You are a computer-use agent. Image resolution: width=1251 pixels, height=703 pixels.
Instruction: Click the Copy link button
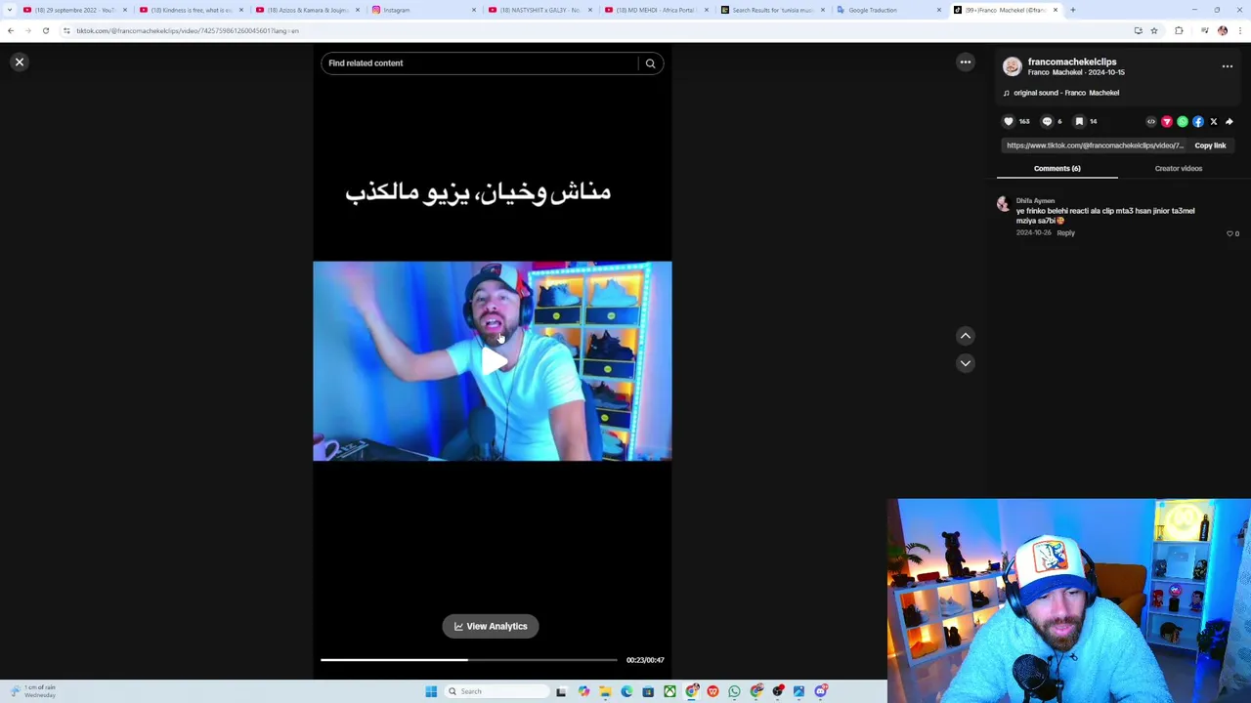1210,145
